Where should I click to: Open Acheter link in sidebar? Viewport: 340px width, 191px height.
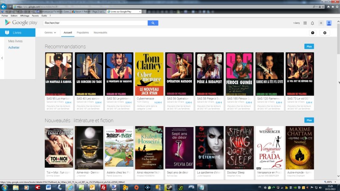point(14,48)
